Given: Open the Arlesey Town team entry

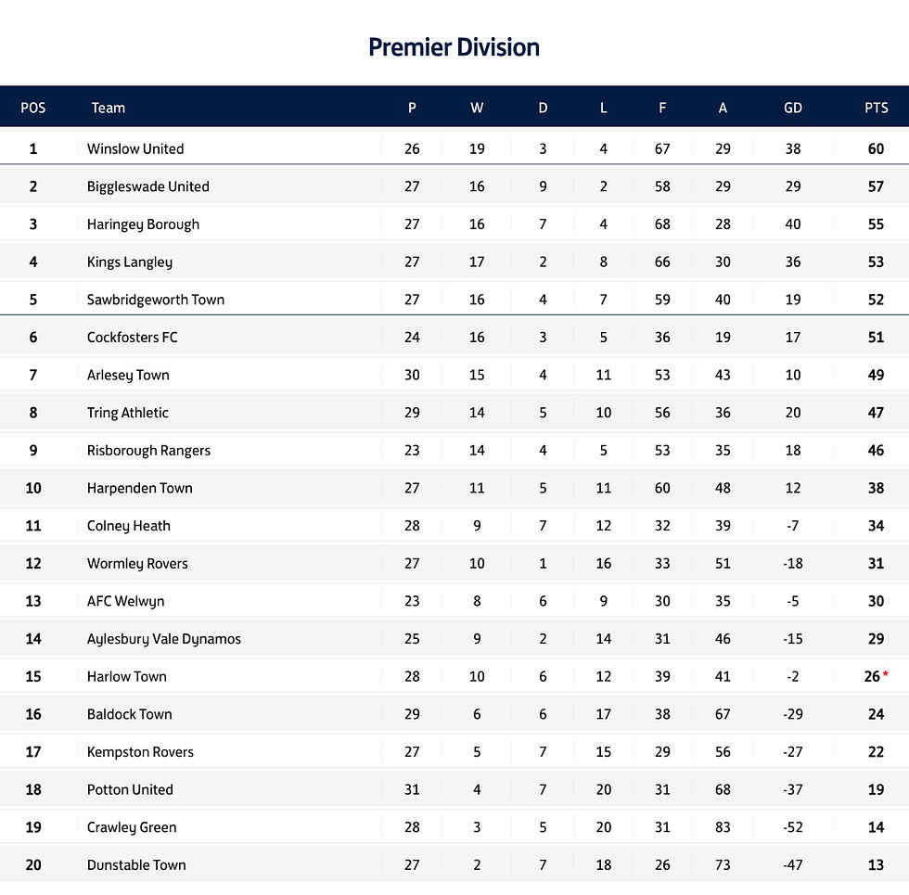Looking at the screenshot, I should 128,375.
